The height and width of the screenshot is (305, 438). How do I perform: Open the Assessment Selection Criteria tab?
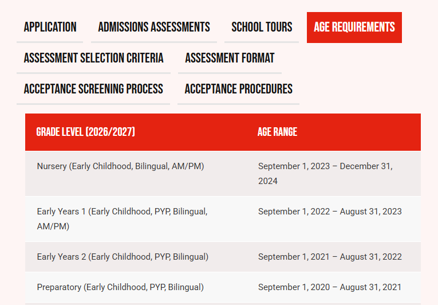coord(93,58)
